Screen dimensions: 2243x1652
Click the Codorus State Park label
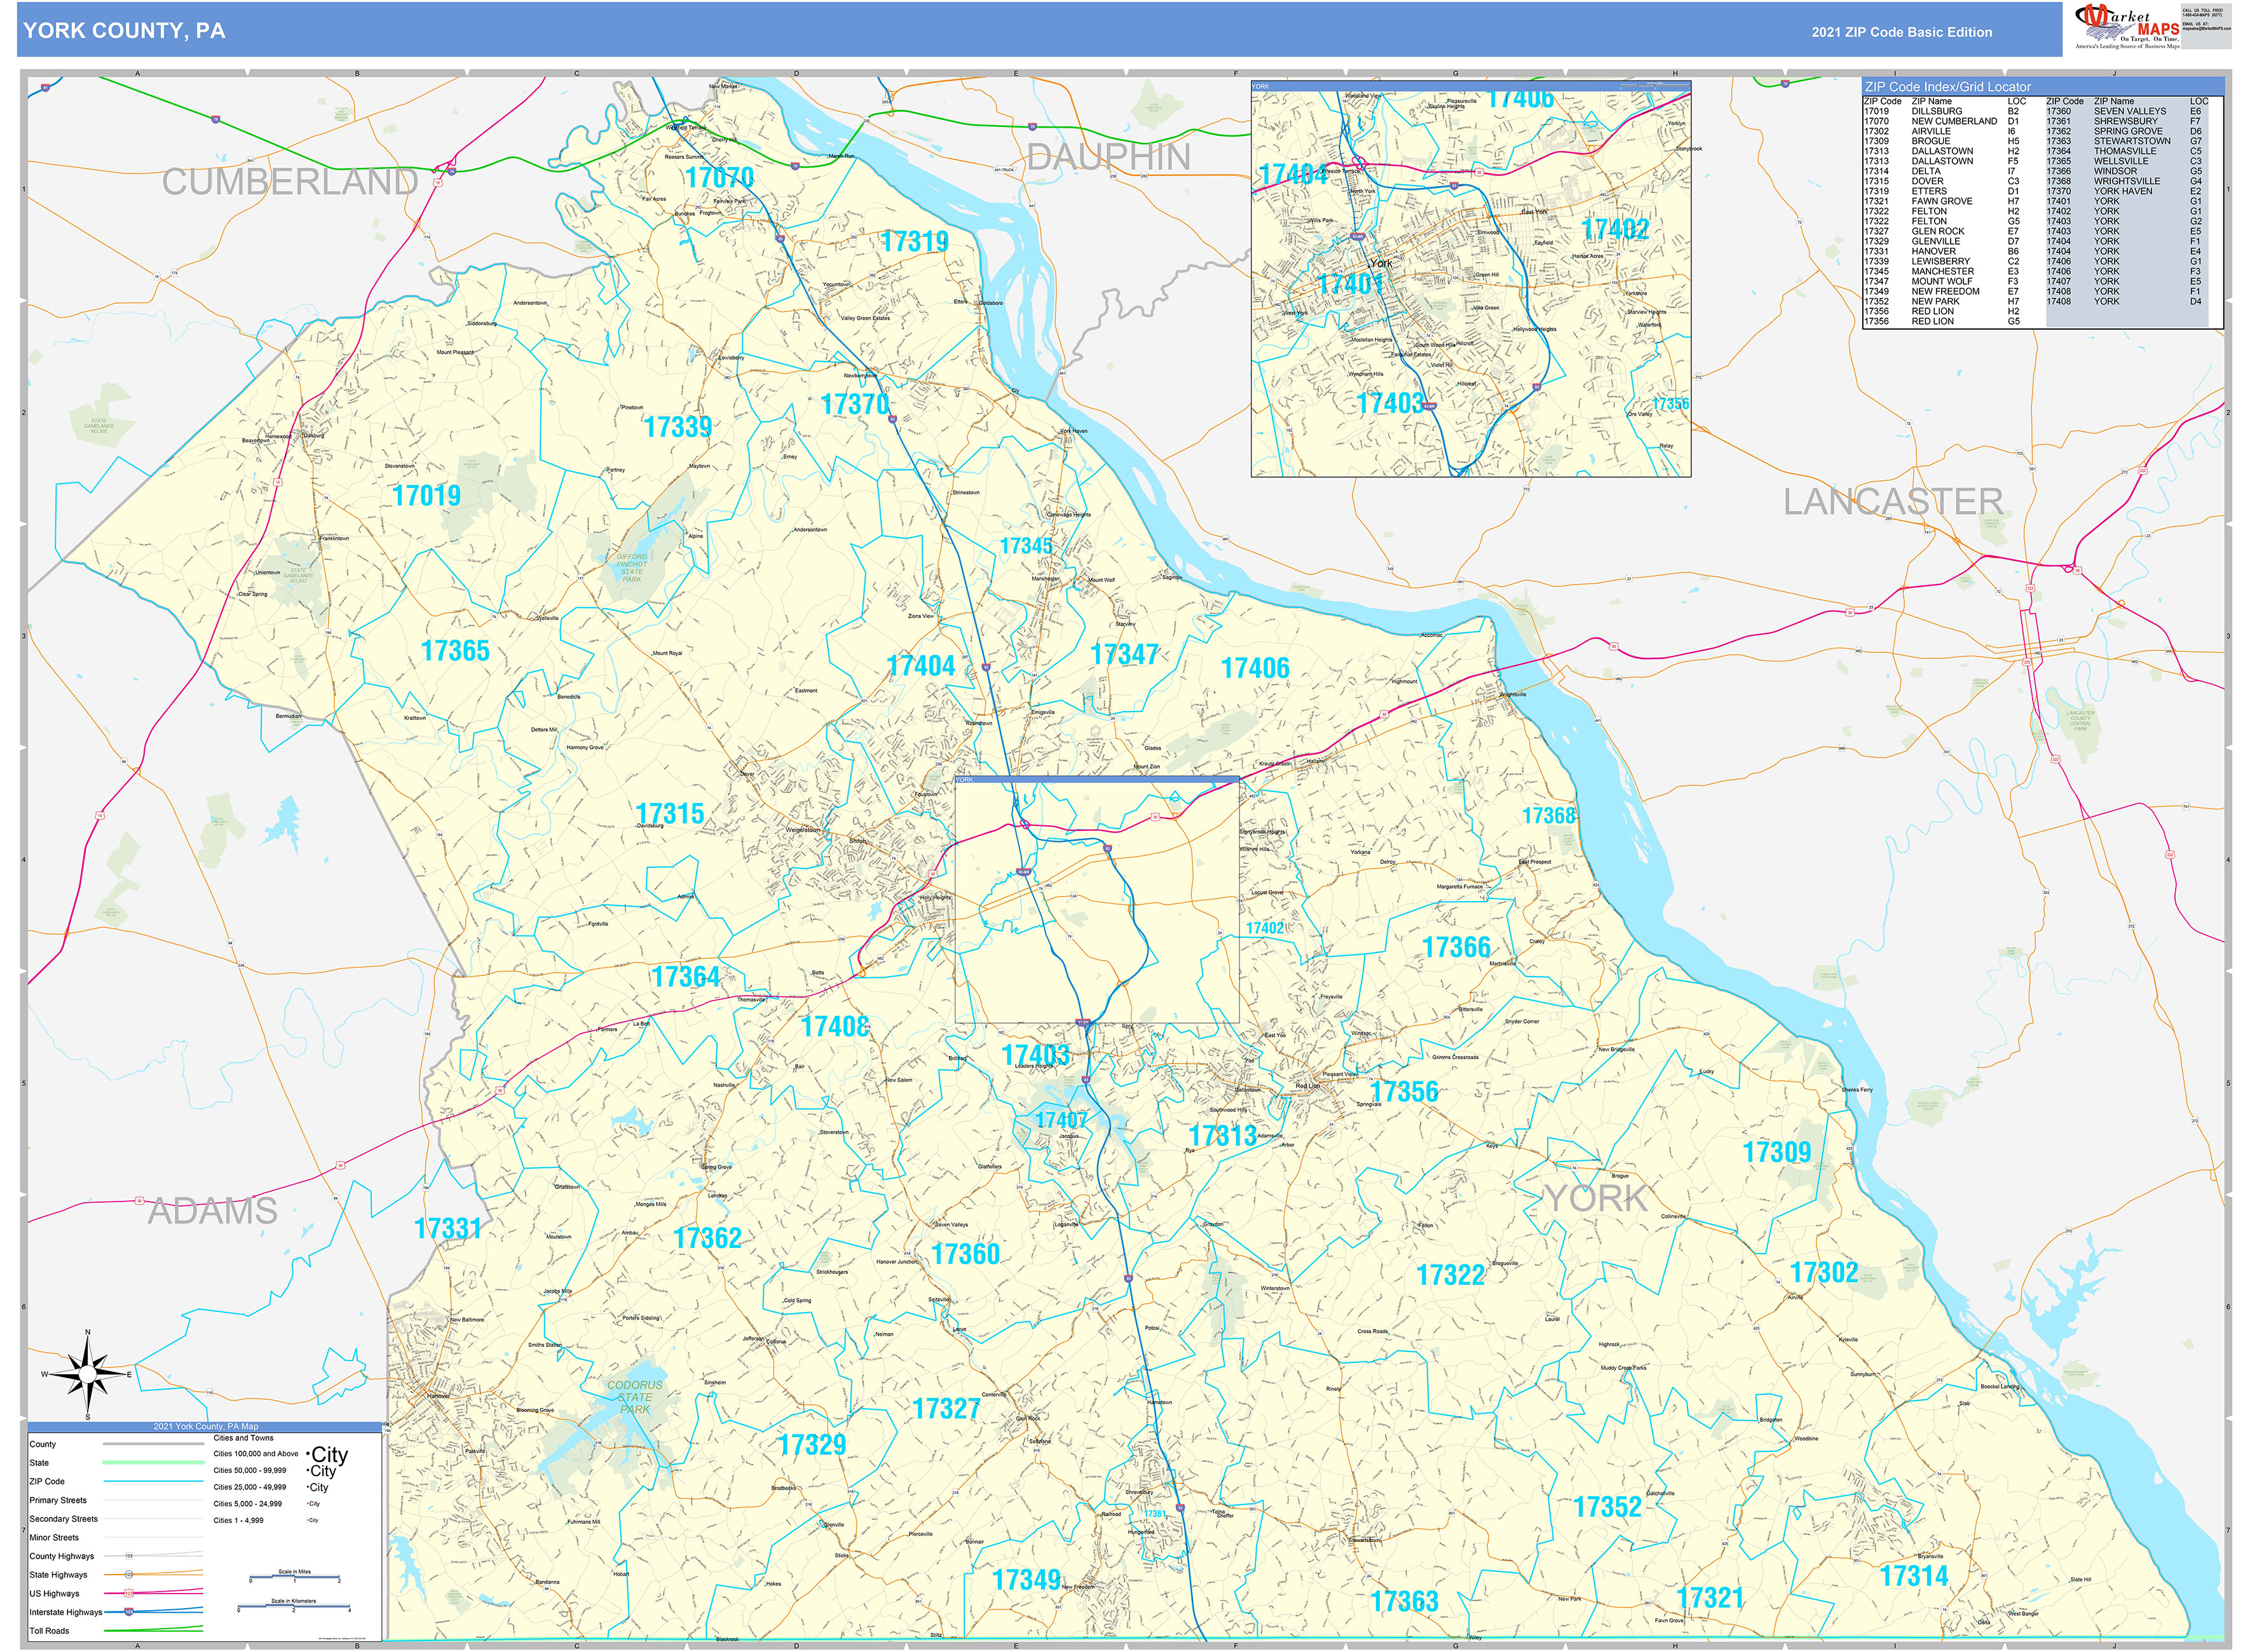coord(634,1397)
